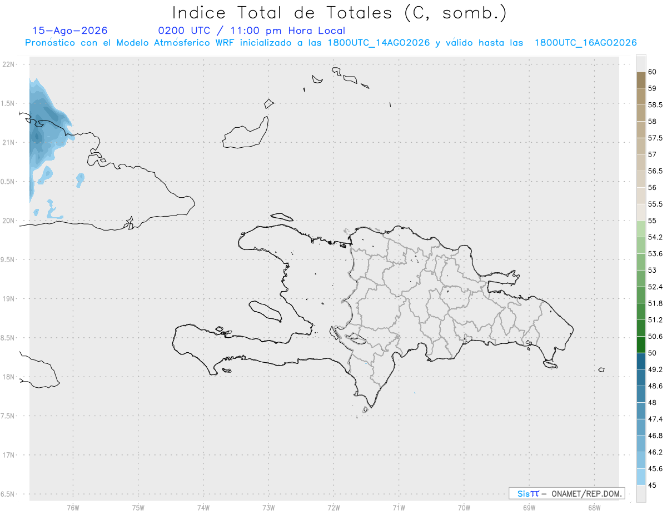Click the legend value '50.6'
This screenshot has width=667, height=515.
pyautogui.click(x=655, y=336)
